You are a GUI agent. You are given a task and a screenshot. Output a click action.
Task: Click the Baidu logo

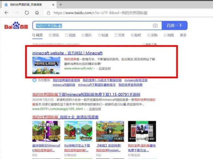(x=16, y=26)
